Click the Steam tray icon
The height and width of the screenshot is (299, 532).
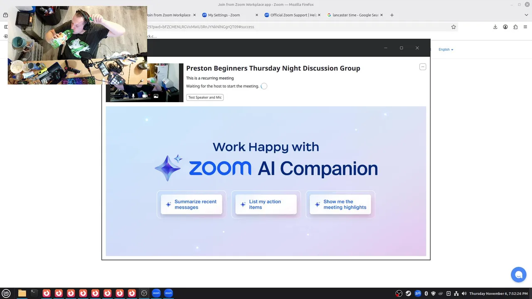click(408, 294)
